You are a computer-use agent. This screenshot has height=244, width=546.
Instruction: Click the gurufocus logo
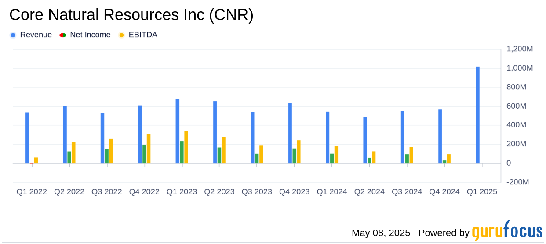(507, 231)
